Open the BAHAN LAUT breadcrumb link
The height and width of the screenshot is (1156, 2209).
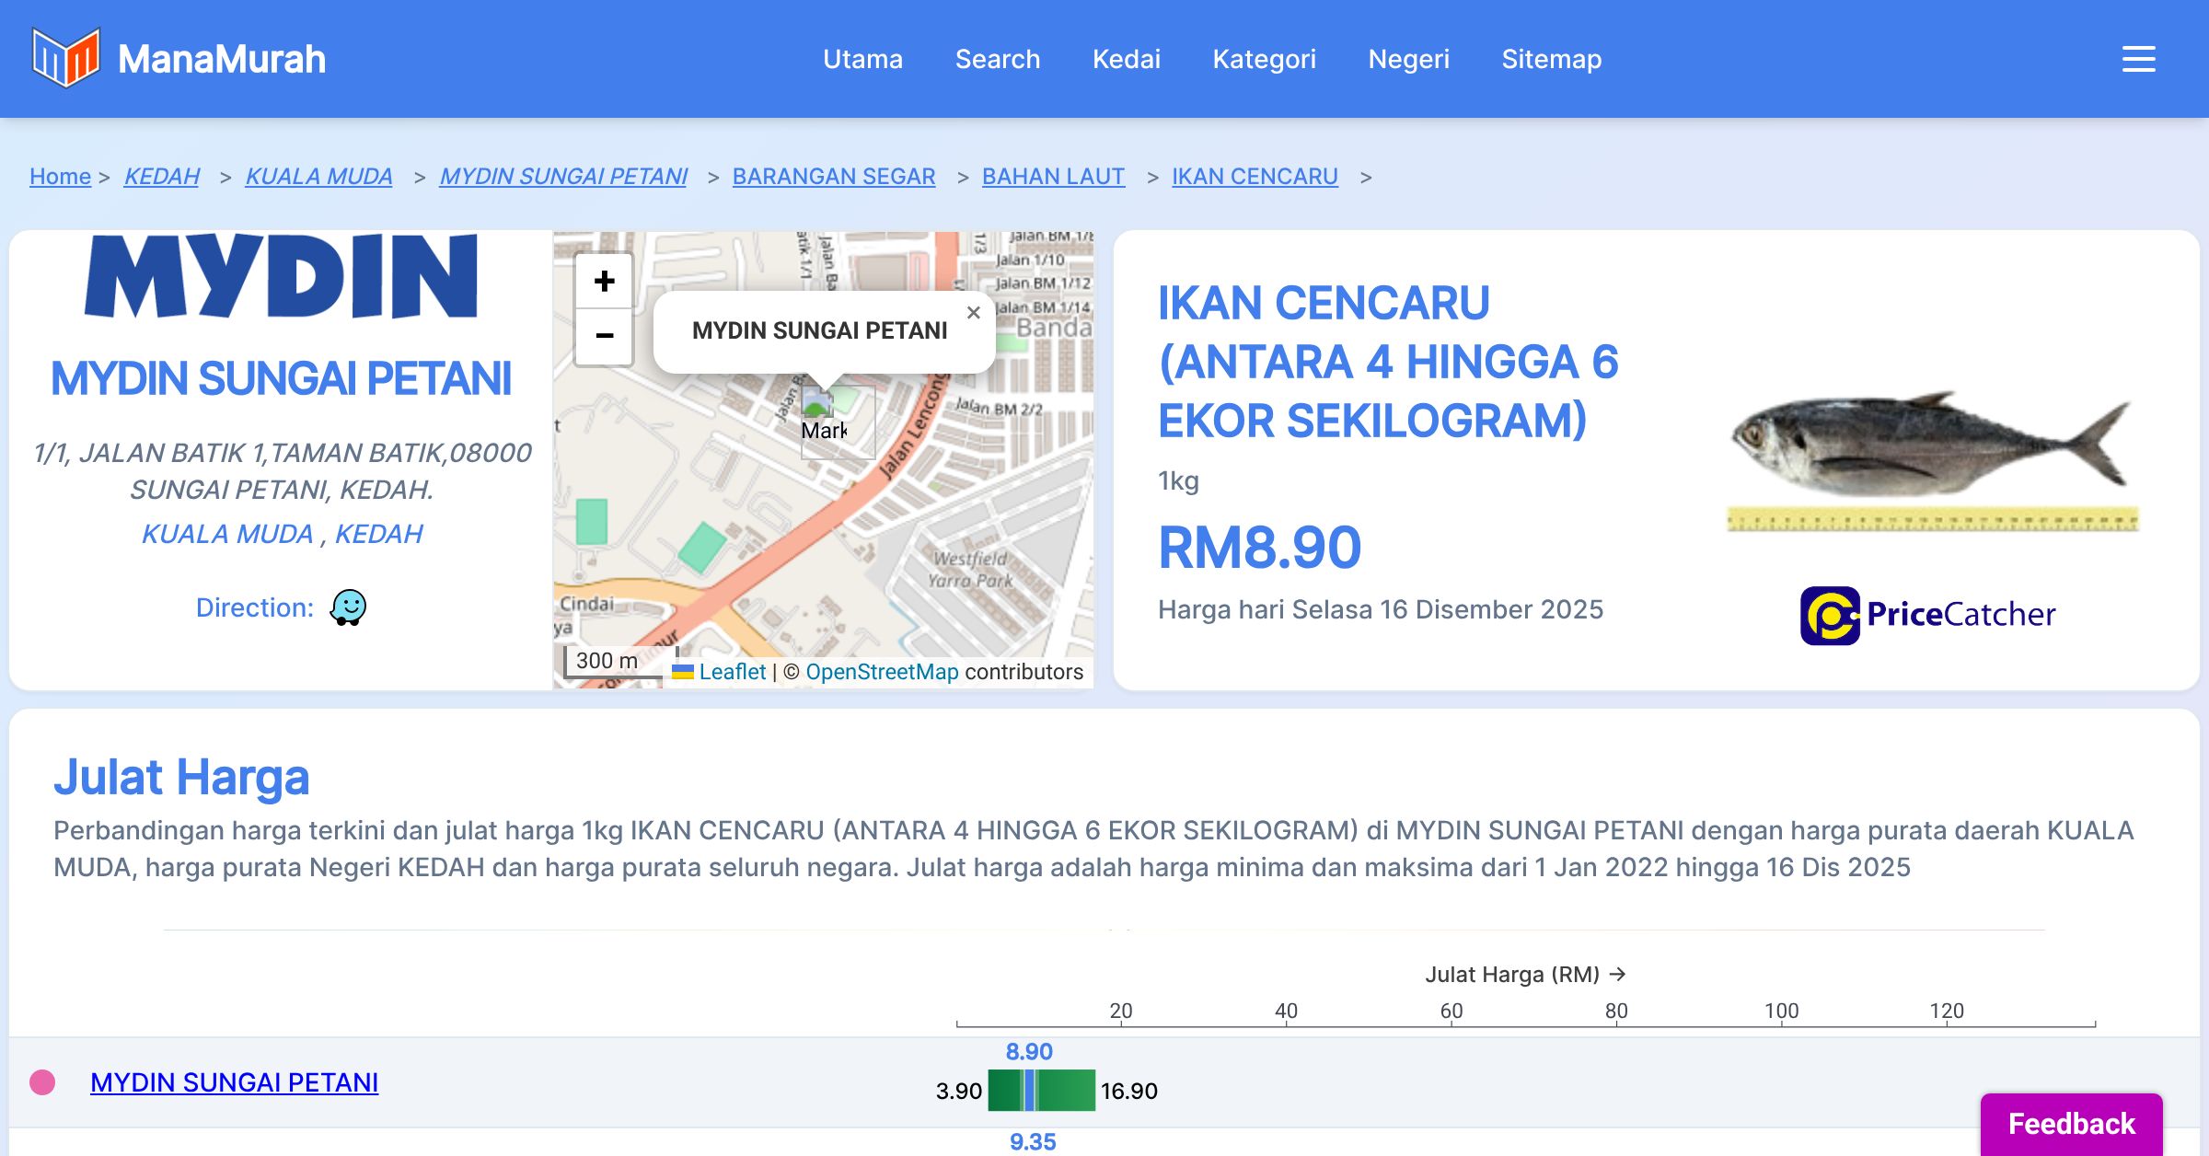pos(1053,176)
